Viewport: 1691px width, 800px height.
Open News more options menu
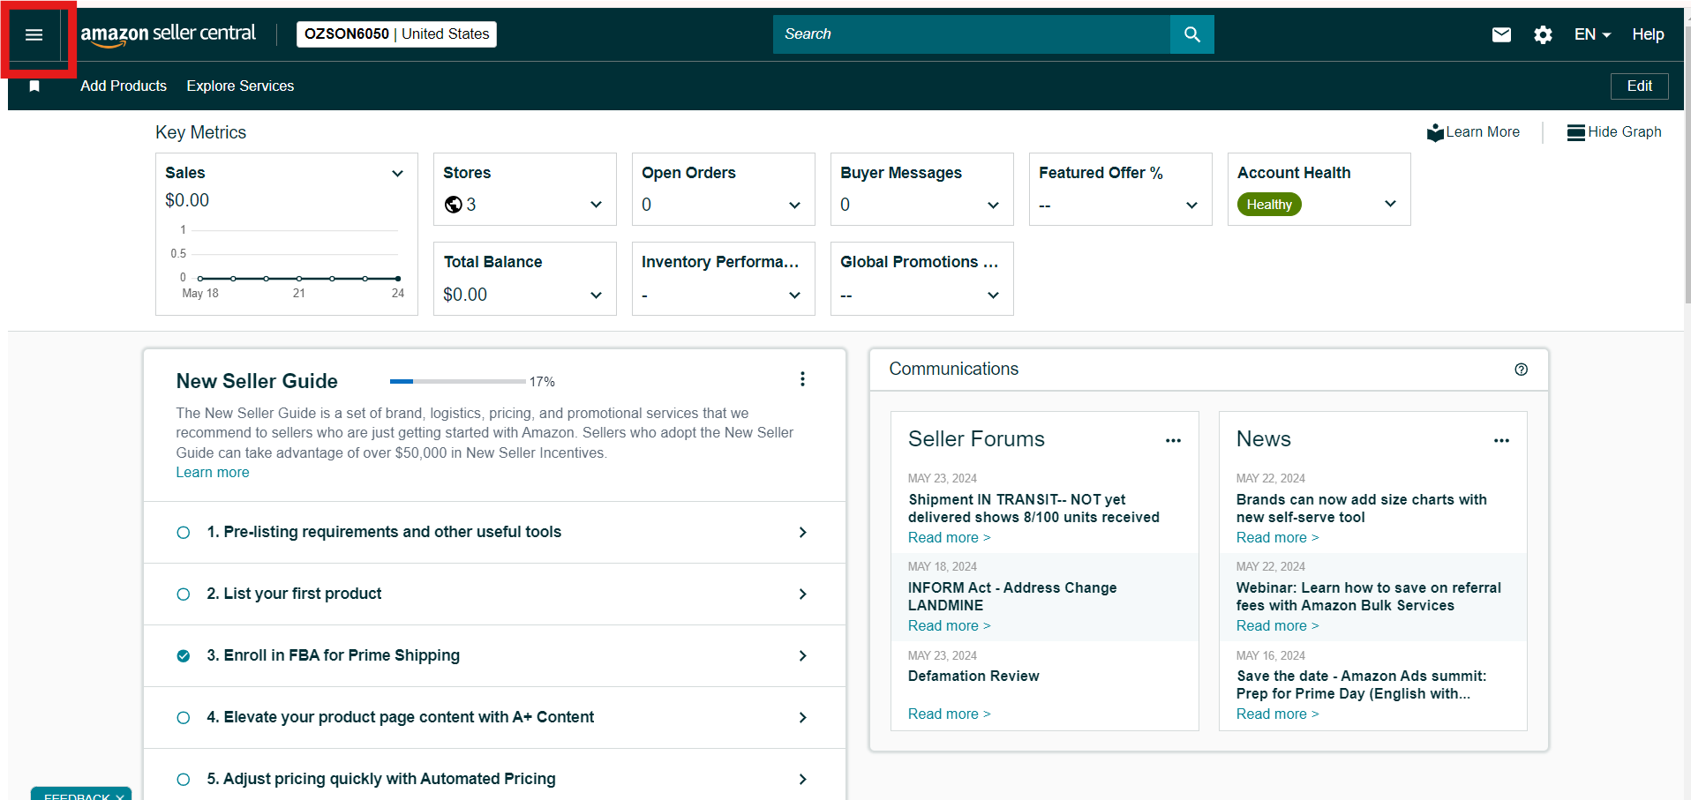[1501, 440]
